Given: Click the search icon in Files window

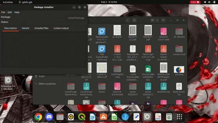Looking at the screenshot, I should [x=134, y=20].
